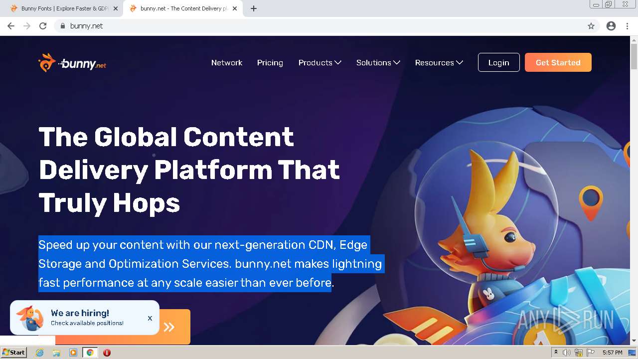Click Check available positions link

coord(87,323)
